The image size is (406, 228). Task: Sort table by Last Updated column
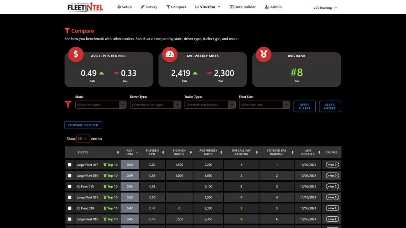pyautogui.click(x=308, y=152)
